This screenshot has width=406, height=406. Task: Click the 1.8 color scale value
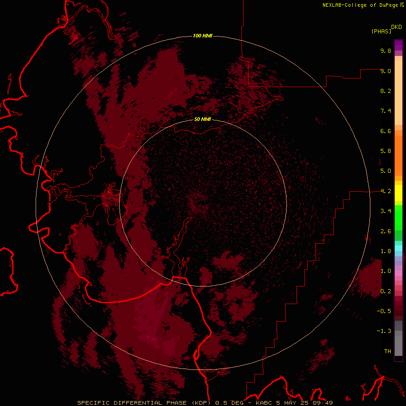[386, 251]
